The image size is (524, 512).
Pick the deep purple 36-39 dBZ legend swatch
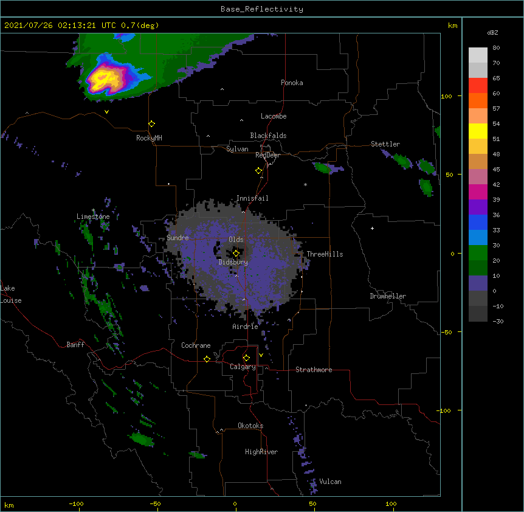coord(478,207)
